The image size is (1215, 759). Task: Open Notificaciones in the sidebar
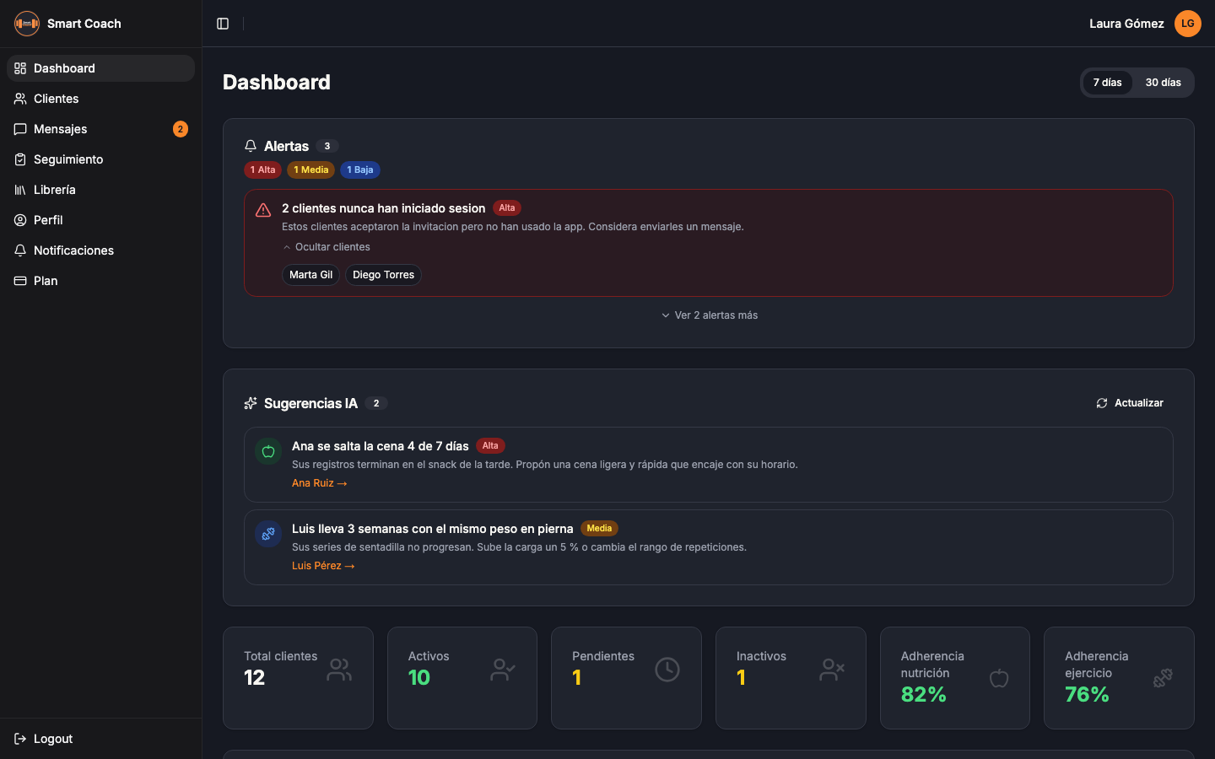(x=101, y=250)
